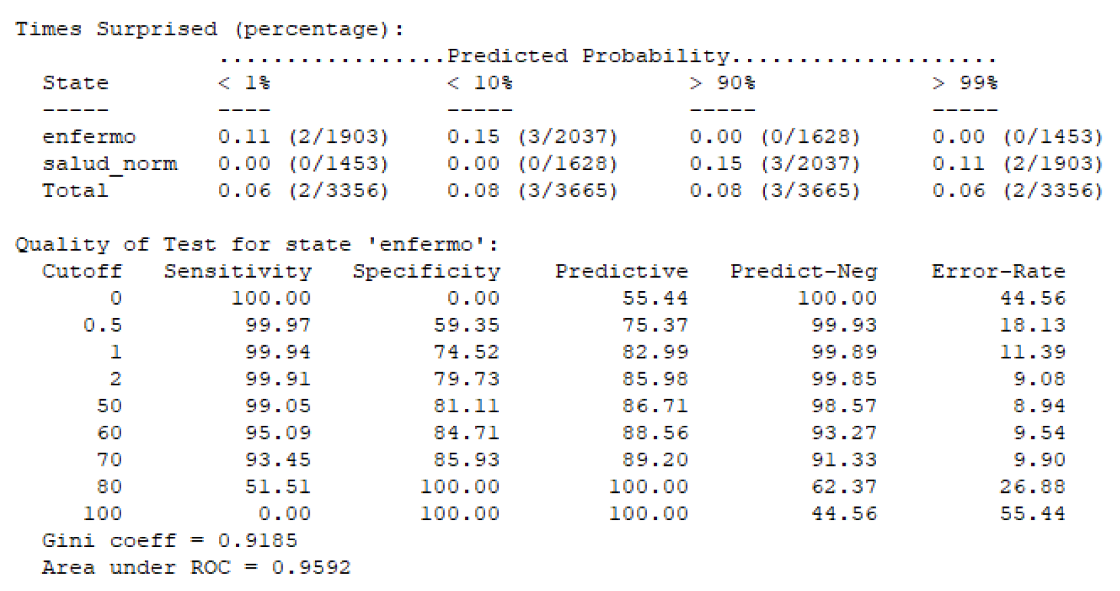Click the 'Quality of Test' heading line
The height and width of the screenshot is (591, 1120).
tap(257, 244)
